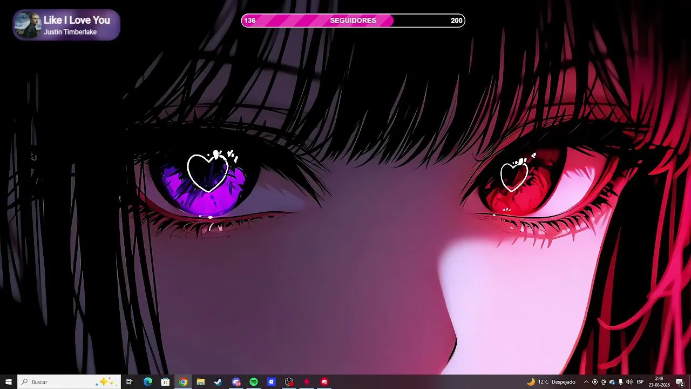Screen dimensions: 691x389
Task: Click the song title Like I Love You
Action: click(77, 20)
